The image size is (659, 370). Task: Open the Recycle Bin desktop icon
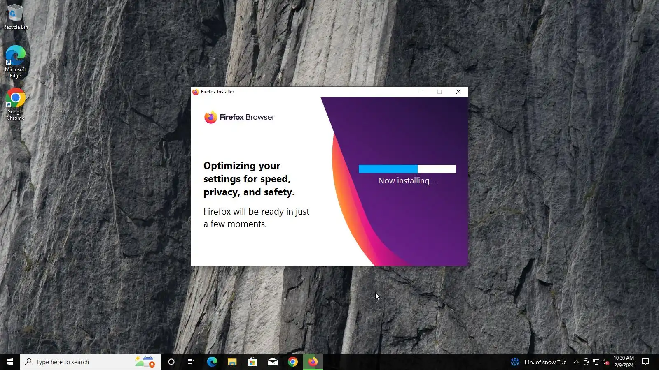15,17
